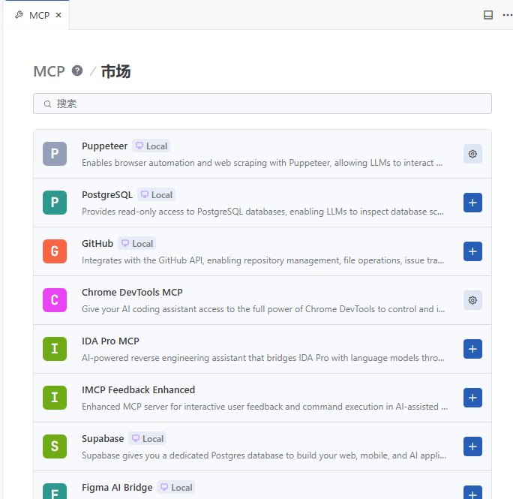Screen dimensions: 513x499
Task: Add the GitHub MCP server
Action: click(x=472, y=251)
